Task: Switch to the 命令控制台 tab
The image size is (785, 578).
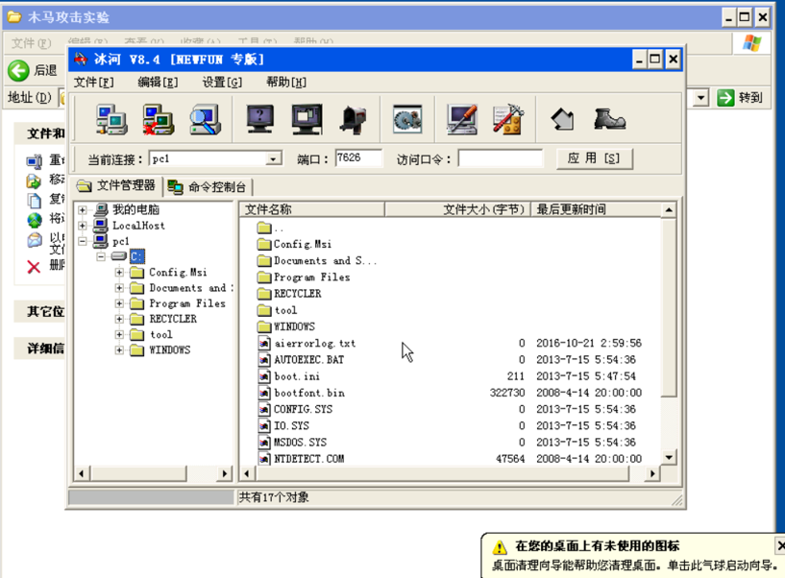Action: coord(208,187)
